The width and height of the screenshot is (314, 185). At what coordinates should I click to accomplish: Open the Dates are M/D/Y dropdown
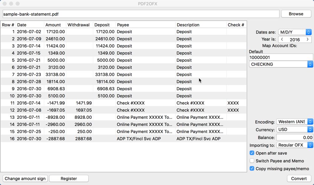click(x=295, y=32)
